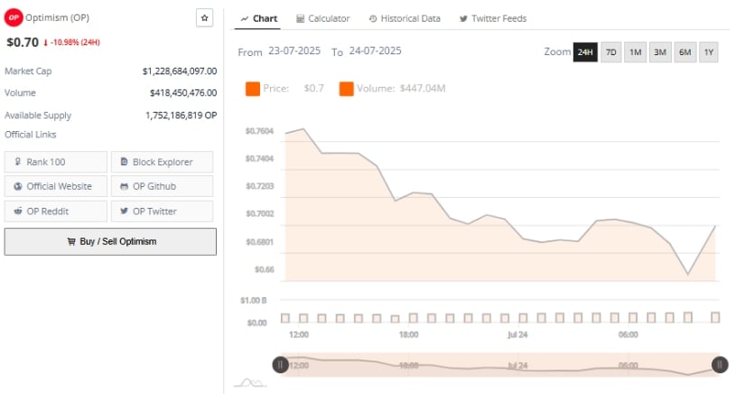Click the Rank 100 medal icon

(17, 162)
